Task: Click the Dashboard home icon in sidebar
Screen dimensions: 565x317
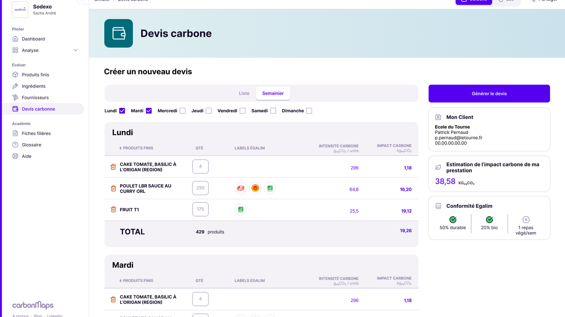Action: point(15,39)
